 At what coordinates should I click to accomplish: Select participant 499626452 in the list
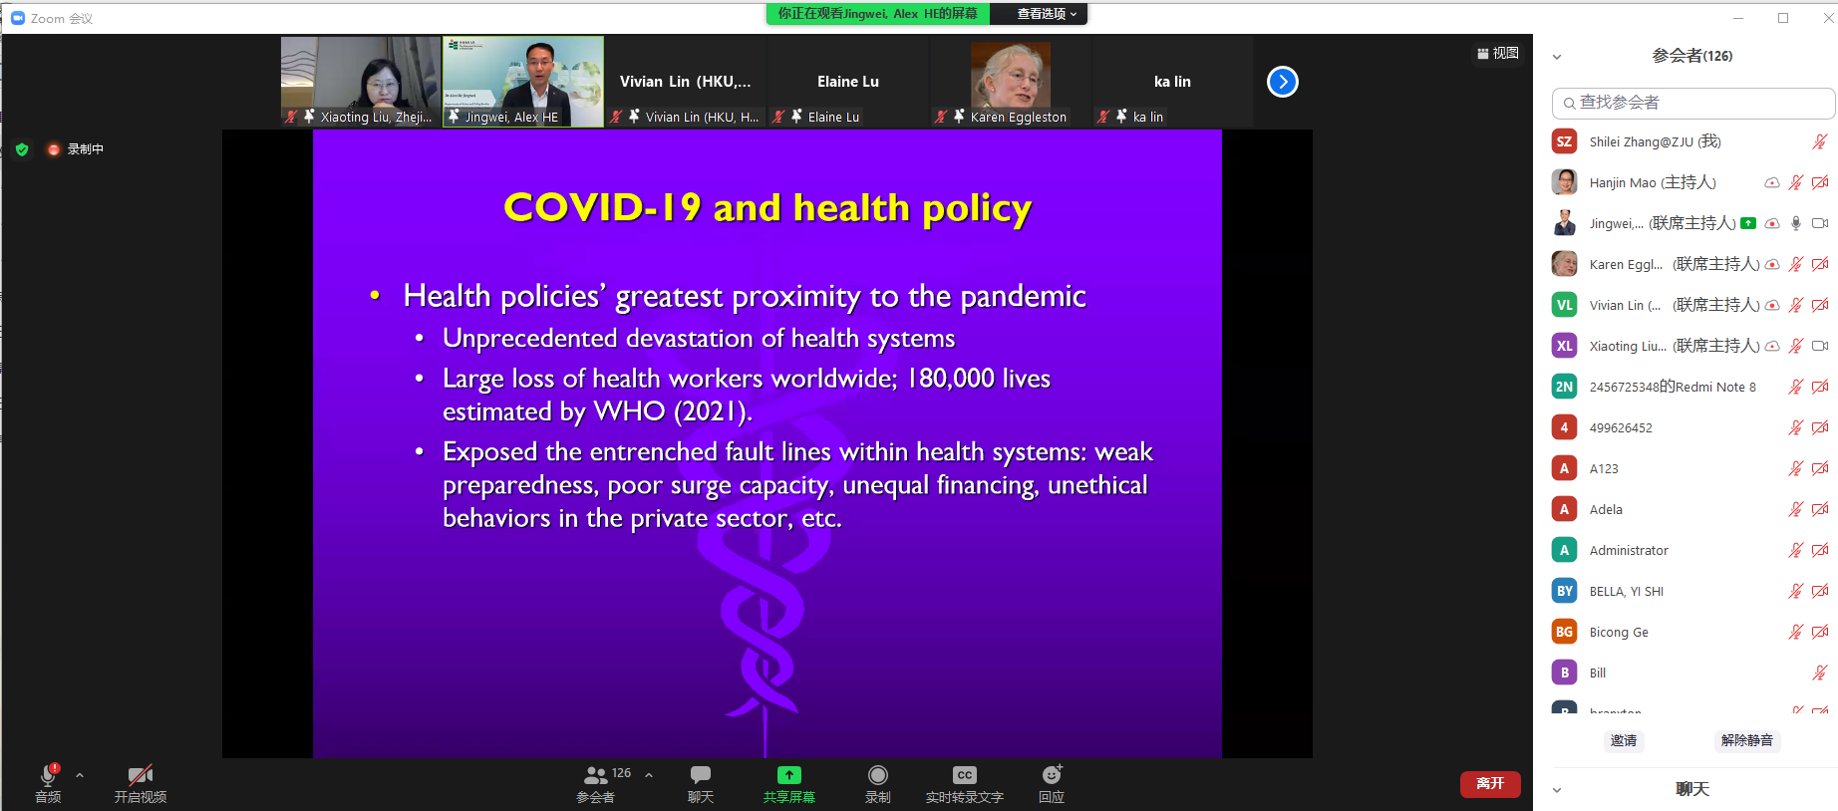pyautogui.click(x=1692, y=427)
